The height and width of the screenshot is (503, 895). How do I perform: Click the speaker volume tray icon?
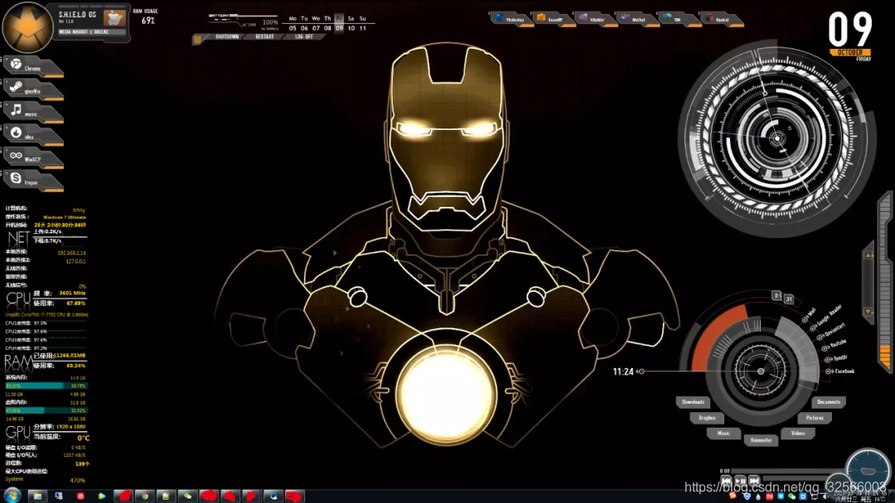[825, 496]
